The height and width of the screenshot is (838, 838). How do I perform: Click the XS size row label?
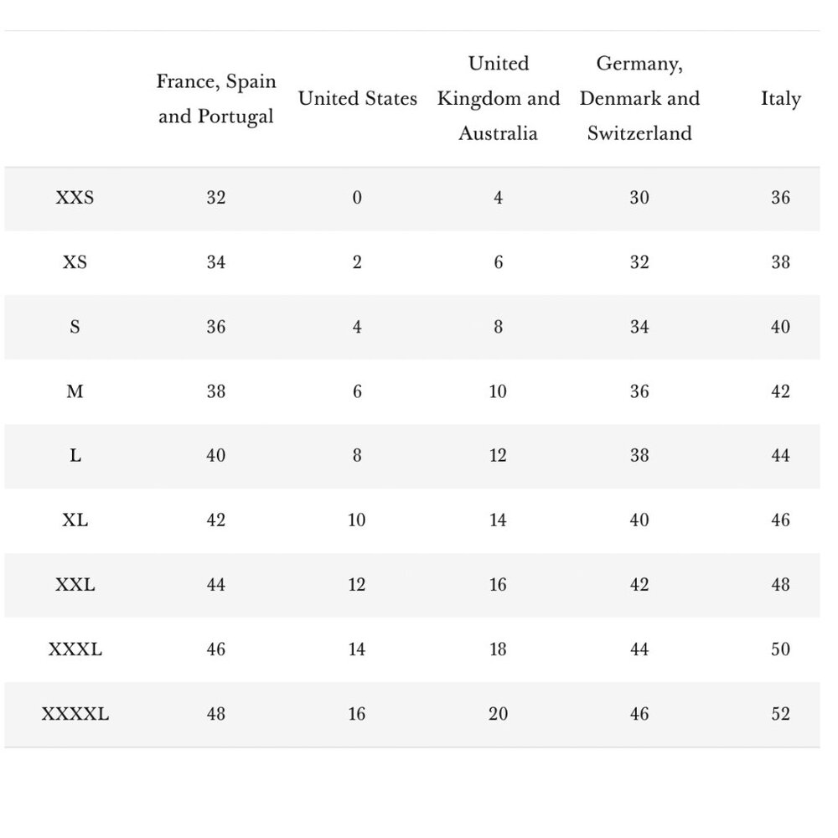click(75, 262)
